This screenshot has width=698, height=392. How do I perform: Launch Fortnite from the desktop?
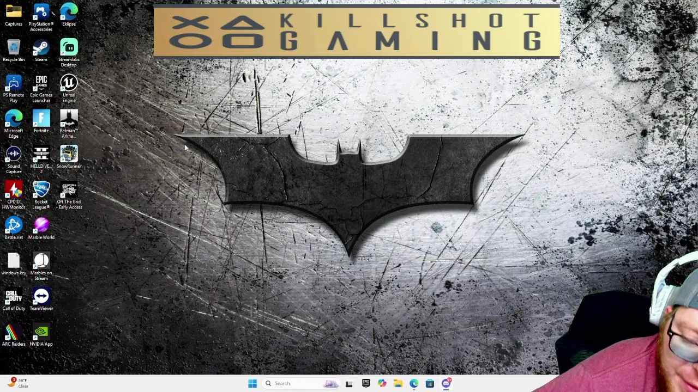coord(41,121)
